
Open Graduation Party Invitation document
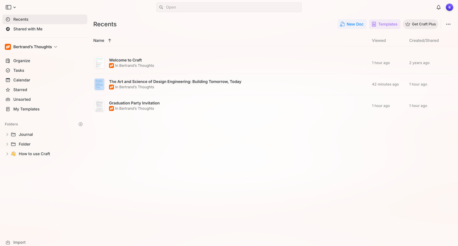(x=134, y=103)
